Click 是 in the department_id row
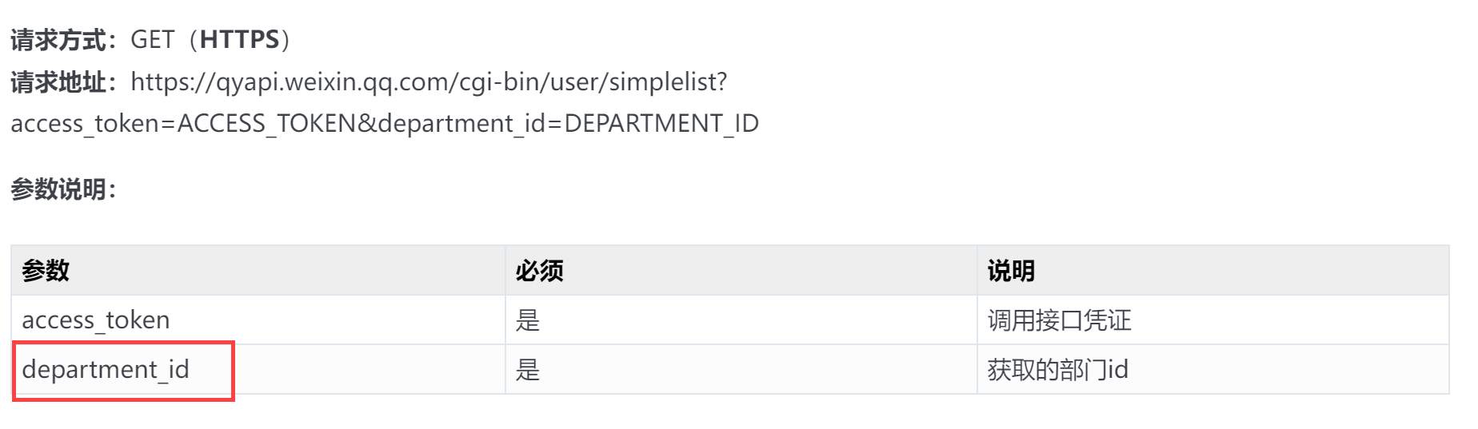 (x=528, y=370)
